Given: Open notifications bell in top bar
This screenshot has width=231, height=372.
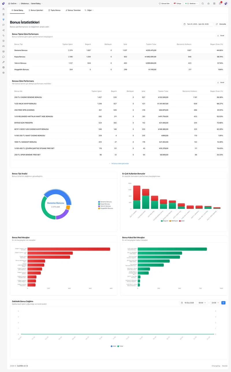Looking at the screenshot, I should [220, 3].
